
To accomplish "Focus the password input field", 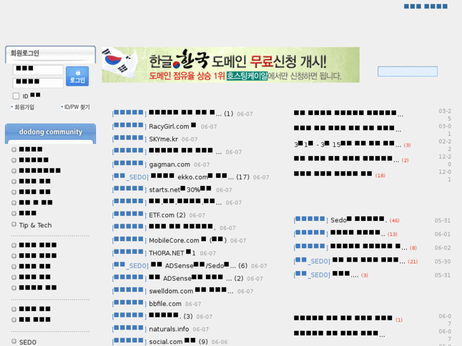I will coord(38,83).
